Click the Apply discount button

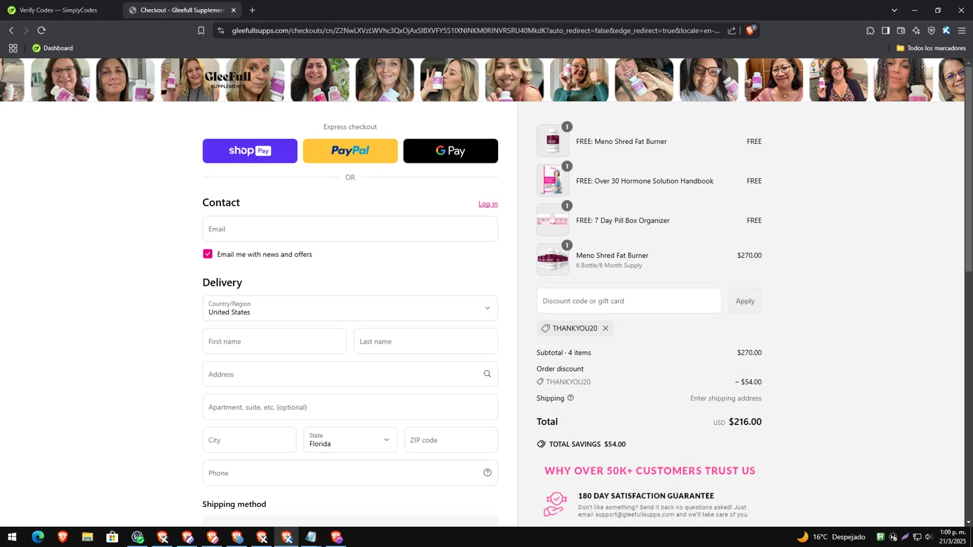[745, 301]
